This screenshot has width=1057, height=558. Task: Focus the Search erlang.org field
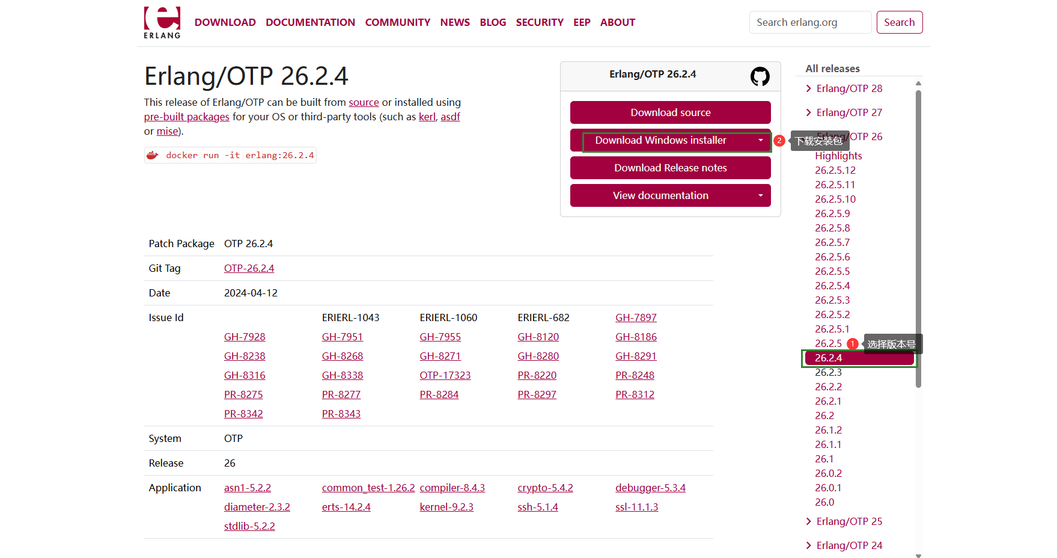click(810, 22)
